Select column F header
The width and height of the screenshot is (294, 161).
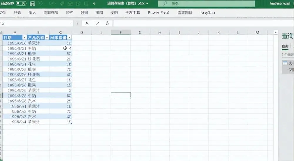pos(121,33)
